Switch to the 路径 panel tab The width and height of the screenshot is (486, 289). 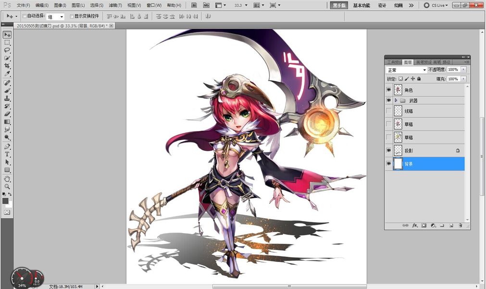point(446,63)
